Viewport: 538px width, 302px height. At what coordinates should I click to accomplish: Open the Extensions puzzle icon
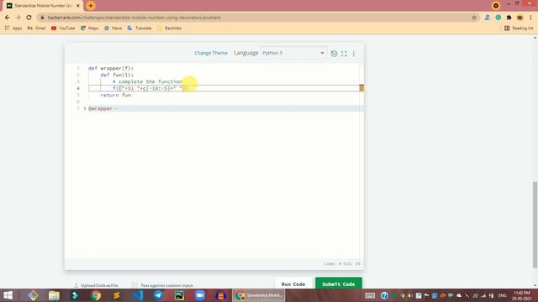coord(509,18)
